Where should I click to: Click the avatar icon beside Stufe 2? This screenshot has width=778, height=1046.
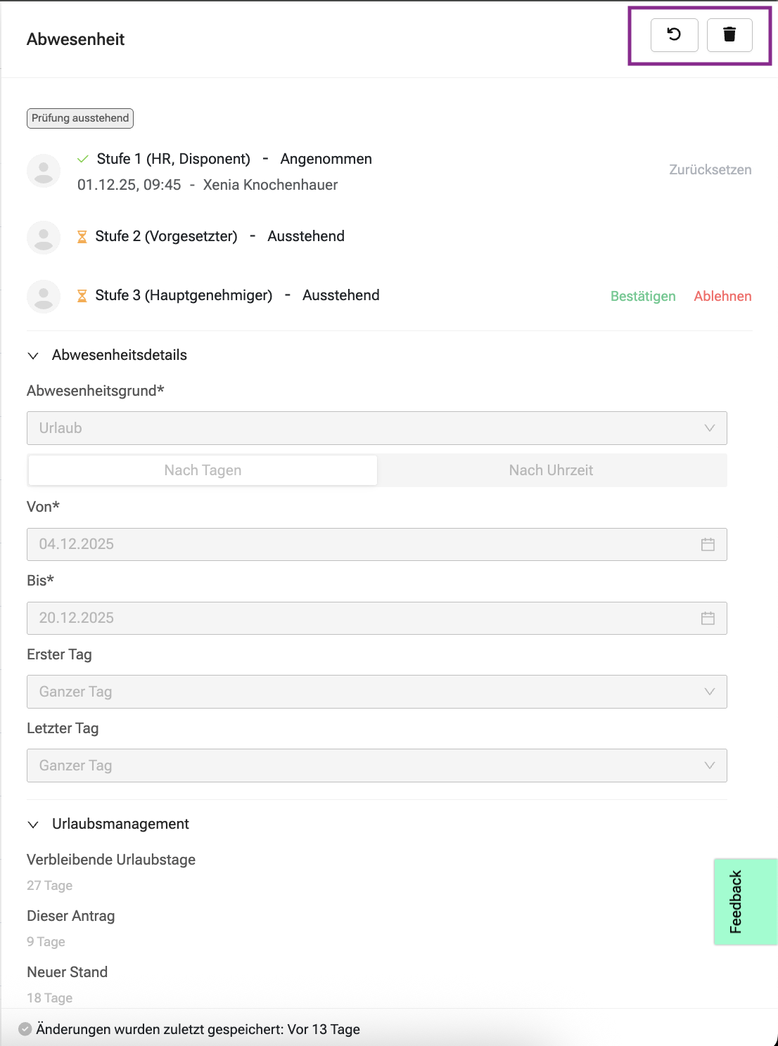(x=44, y=237)
